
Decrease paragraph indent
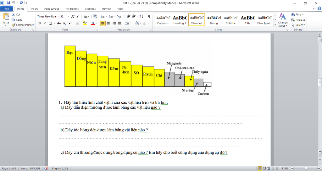[129, 16]
